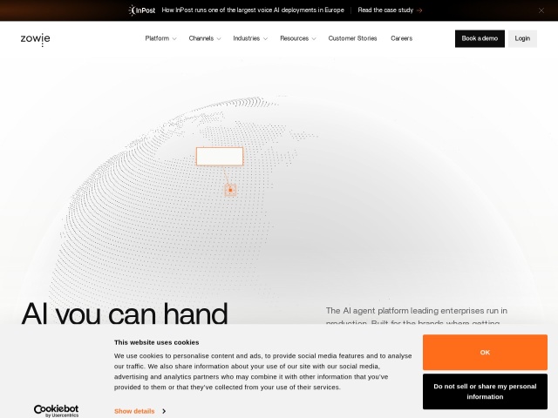Viewport: 558px width, 418px height.
Task: Open the Resources dropdown
Action: [298, 38]
